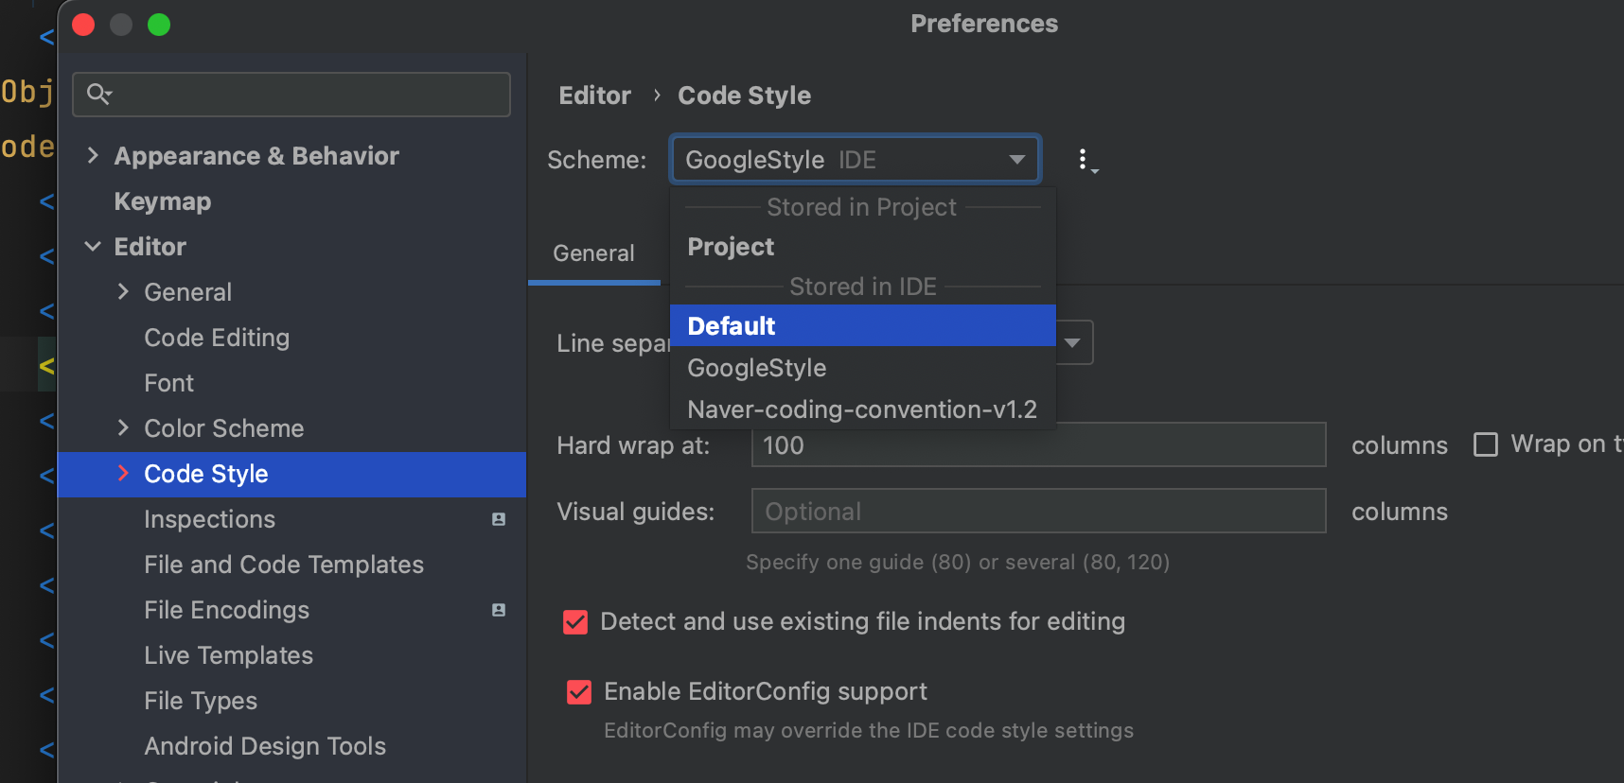Open Keymap settings page
Viewport: 1624px width, 783px height.
[x=163, y=201]
